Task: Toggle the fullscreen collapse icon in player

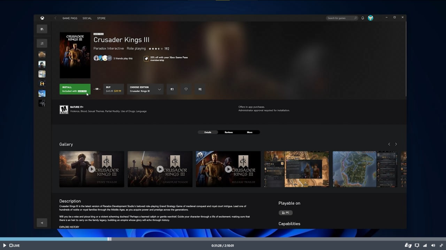Action: 441,245
